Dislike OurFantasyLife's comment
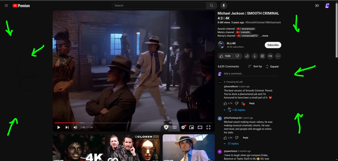The image size is (338, 161). tap(237, 138)
